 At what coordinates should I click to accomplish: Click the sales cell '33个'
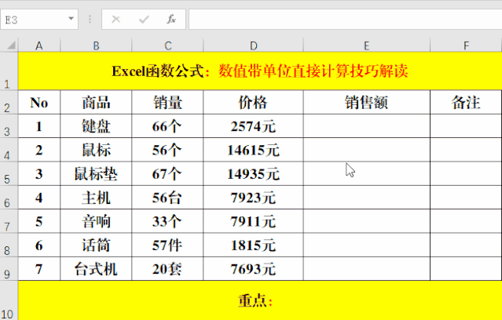click(x=167, y=221)
